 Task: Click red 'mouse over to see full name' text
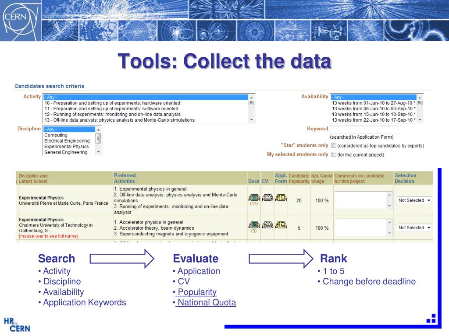pyautogui.click(x=48, y=236)
